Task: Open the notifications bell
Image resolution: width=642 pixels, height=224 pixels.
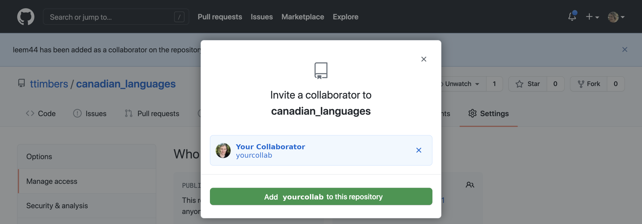Action: 572,17
